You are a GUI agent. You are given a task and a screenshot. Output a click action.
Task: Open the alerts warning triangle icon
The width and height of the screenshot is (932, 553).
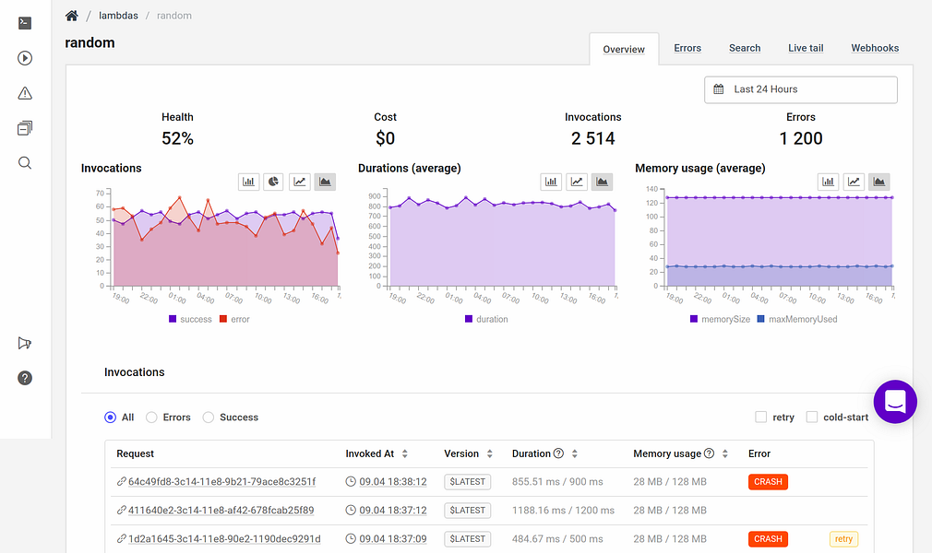click(25, 93)
